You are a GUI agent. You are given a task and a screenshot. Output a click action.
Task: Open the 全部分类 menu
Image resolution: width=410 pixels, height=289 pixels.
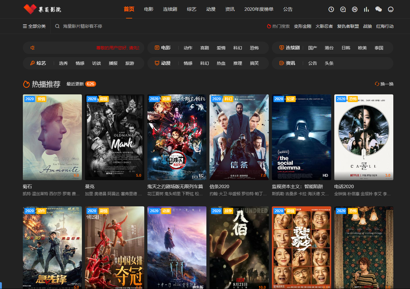tap(34, 26)
